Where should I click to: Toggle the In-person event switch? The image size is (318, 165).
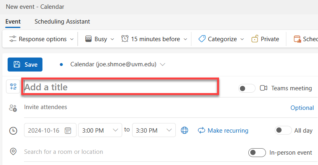(x=257, y=153)
